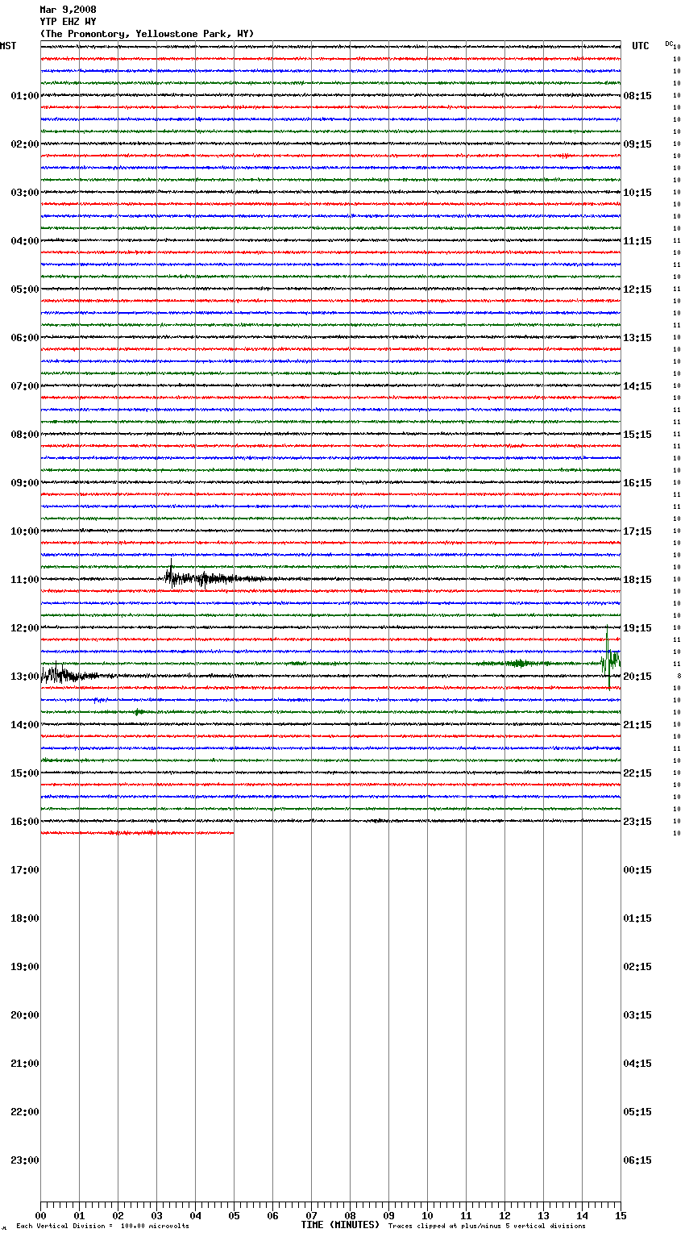Click minute tick label '08' on time axis
Image resolution: width=685 pixels, height=1237 pixels.
(x=350, y=1216)
